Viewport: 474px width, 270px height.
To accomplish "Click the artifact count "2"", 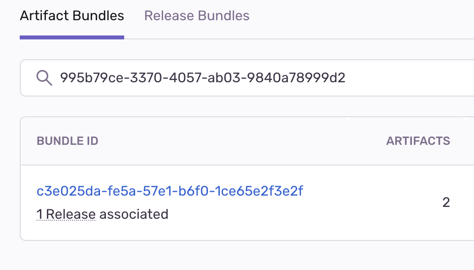I will click(446, 202).
